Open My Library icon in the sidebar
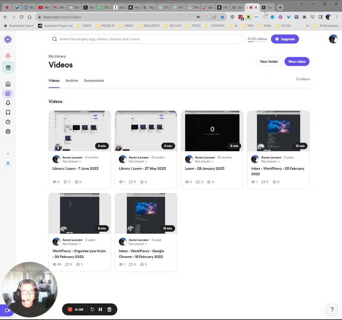This screenshot has width=342, height=320. pyautogui.click(x=8, y=94)
